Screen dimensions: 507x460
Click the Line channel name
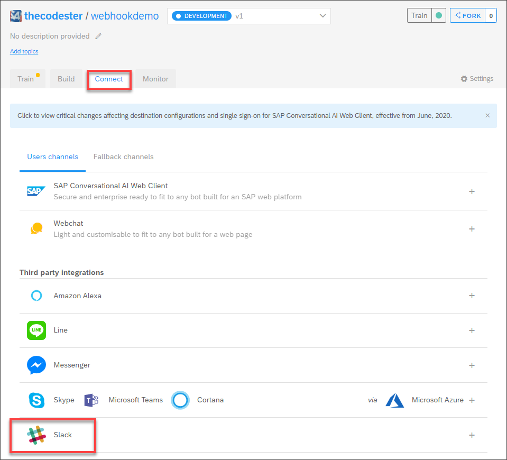(60, 330)
